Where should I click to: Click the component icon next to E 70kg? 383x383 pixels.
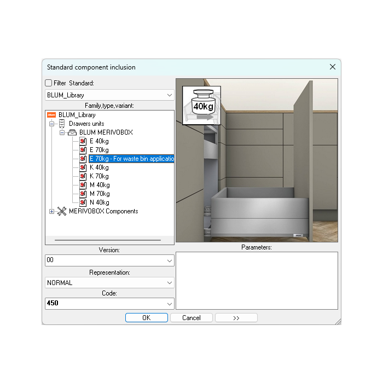[83, 150]
